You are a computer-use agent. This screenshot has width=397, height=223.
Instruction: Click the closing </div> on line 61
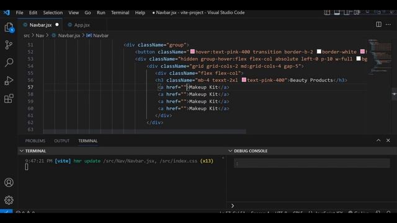[163, 116]
